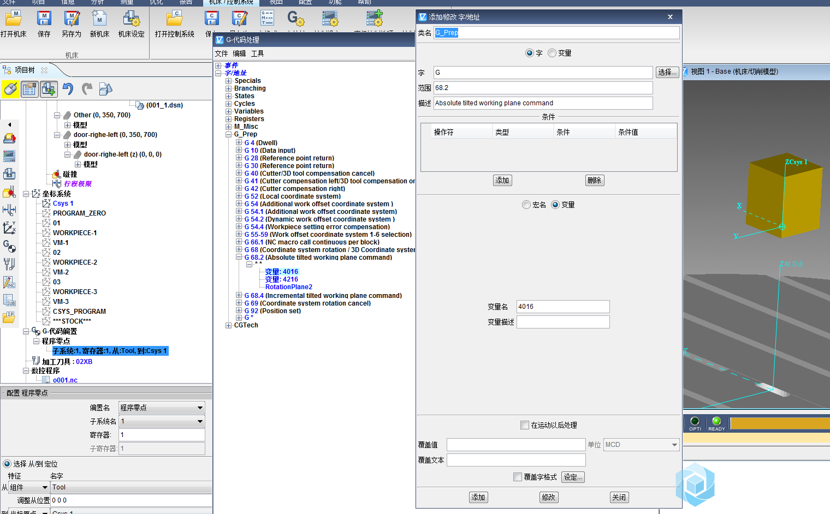Click the G-code gear icon in ribbon
The image size is (830, 514).
click(295, 19)
